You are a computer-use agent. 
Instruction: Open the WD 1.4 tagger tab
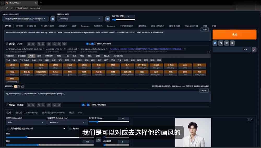click(191, 26)
